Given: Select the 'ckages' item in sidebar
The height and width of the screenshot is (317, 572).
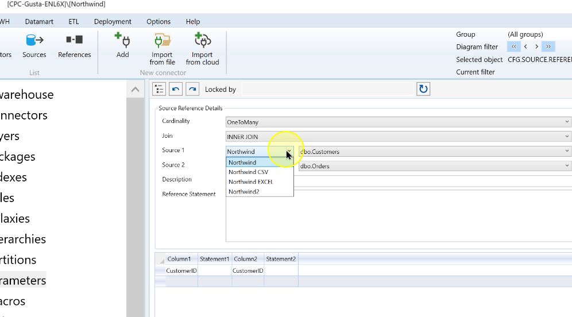Looking at the screenshot, I should click(x=17, y=157).
